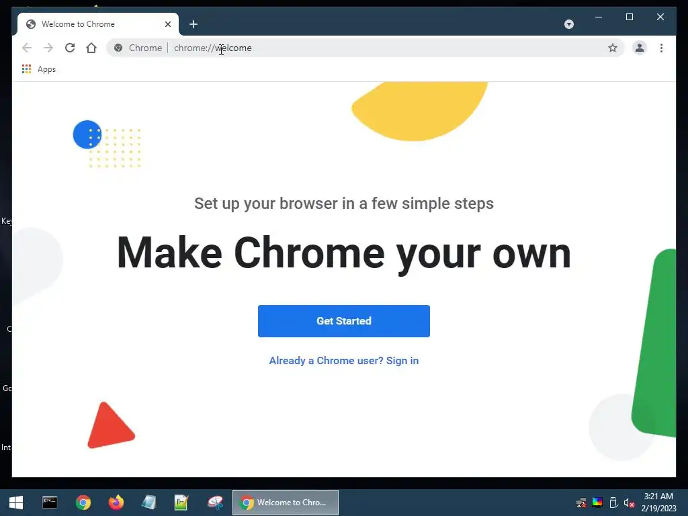
Task: Click the Get Started button
Action: click(343, 320)
